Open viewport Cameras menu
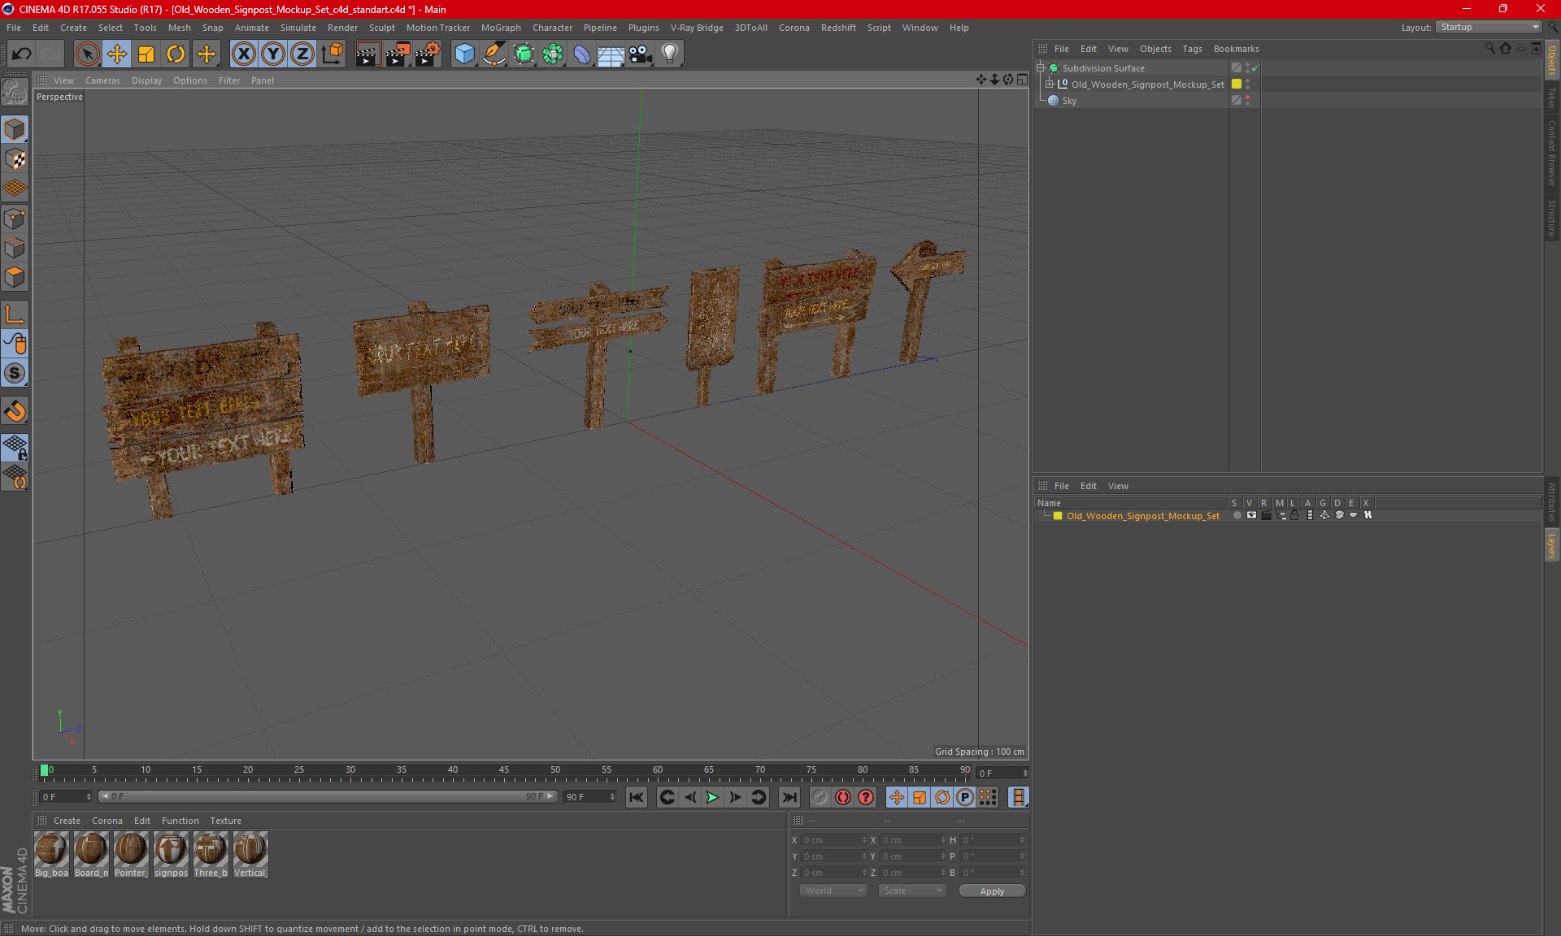The image size is (1561, 936). [x=102, y=80]
